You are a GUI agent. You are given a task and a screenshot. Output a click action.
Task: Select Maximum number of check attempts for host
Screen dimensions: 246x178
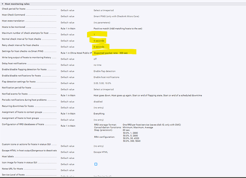click(25, 33)
